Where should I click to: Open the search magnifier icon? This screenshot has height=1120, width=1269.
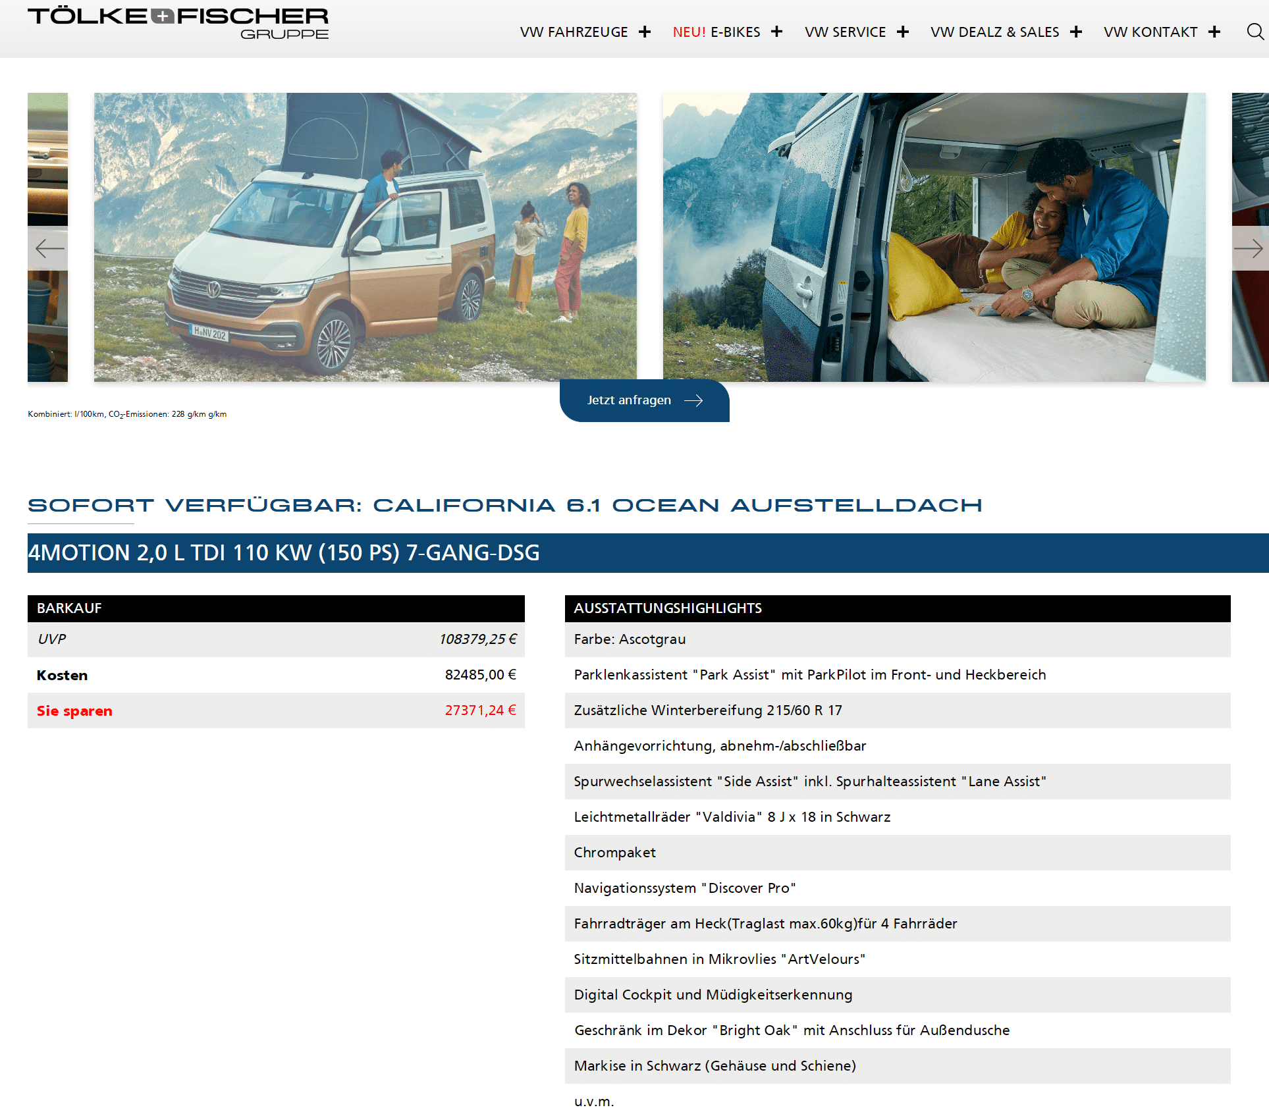(1255, 32)
